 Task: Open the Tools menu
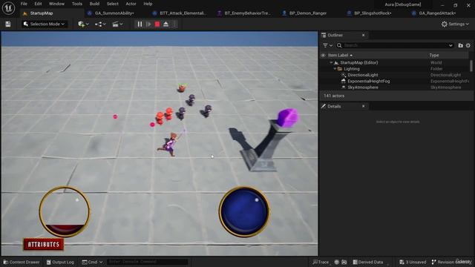(x=77, y=4)
